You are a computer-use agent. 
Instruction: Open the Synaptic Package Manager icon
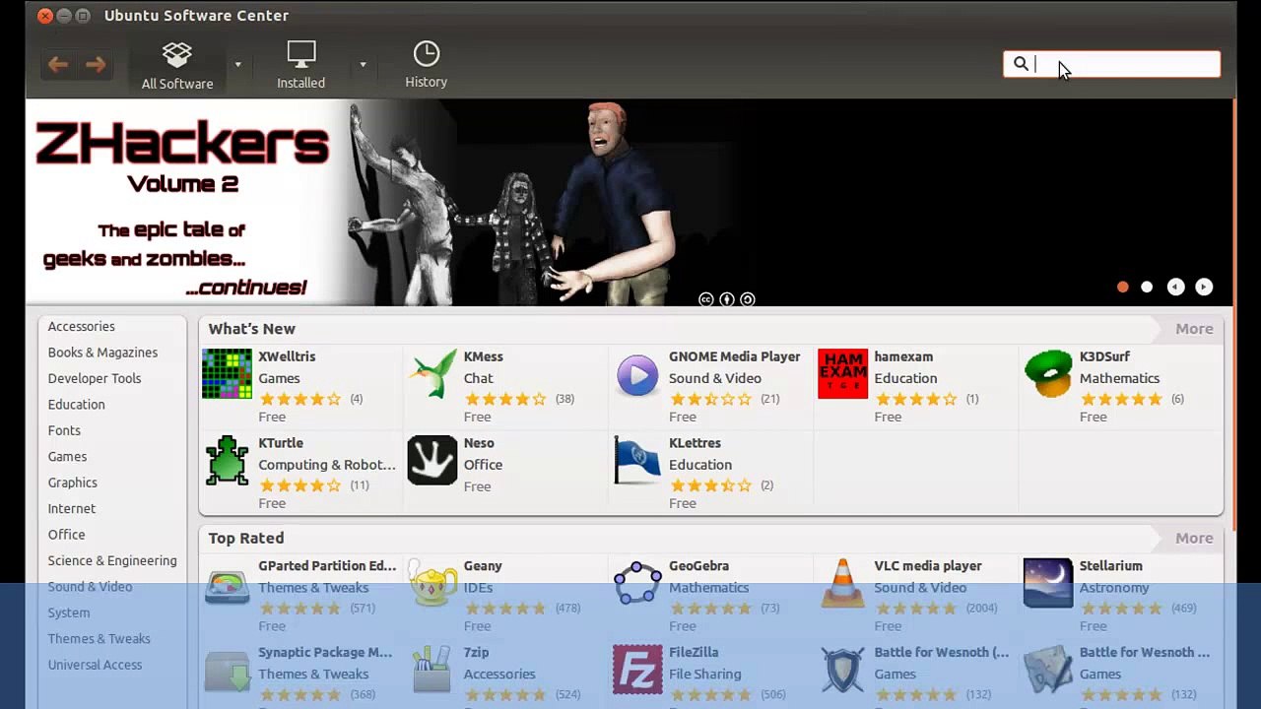point(227,672)
